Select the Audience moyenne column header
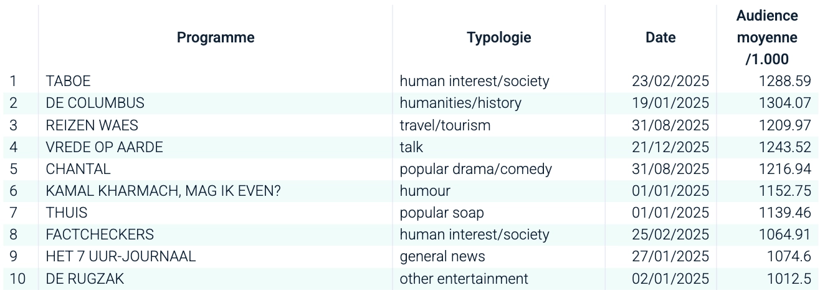This screenshot has width=820, height=290. 766,37
